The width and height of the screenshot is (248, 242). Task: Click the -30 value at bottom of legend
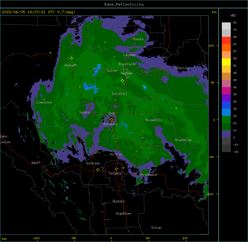click(x=236, y=152)
